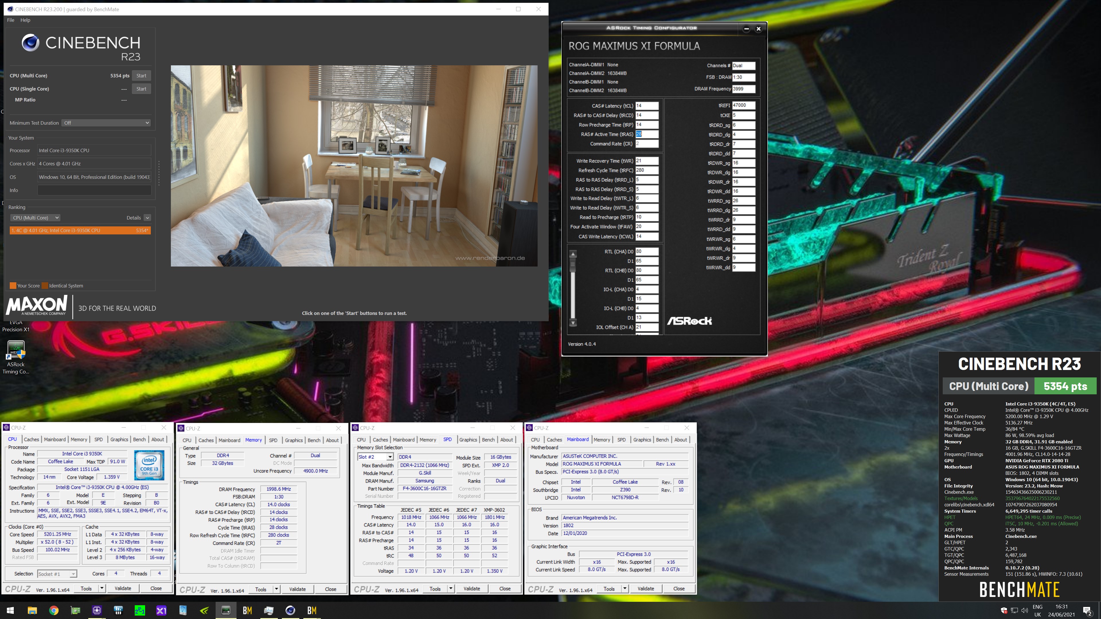
Task: Open the green Prime95 taskbar icon
Action: coord(140,610)
